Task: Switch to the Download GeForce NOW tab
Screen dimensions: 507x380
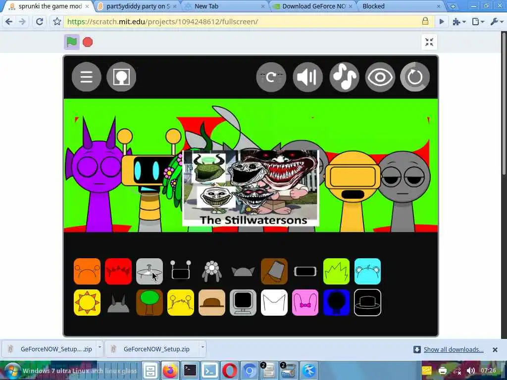Action: (x=313, y=6)
